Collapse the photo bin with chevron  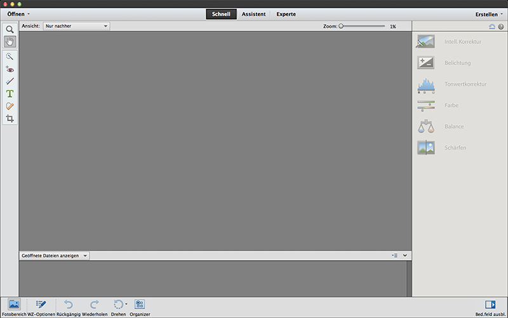tap(404, 256)
